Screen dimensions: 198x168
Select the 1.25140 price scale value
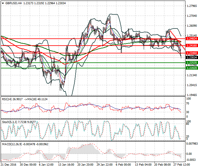(192, 35)
